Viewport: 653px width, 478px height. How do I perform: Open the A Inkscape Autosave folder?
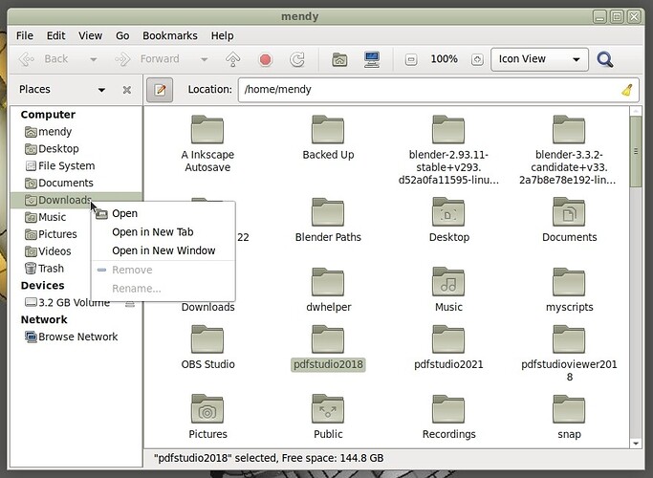(x=207, y=143)
